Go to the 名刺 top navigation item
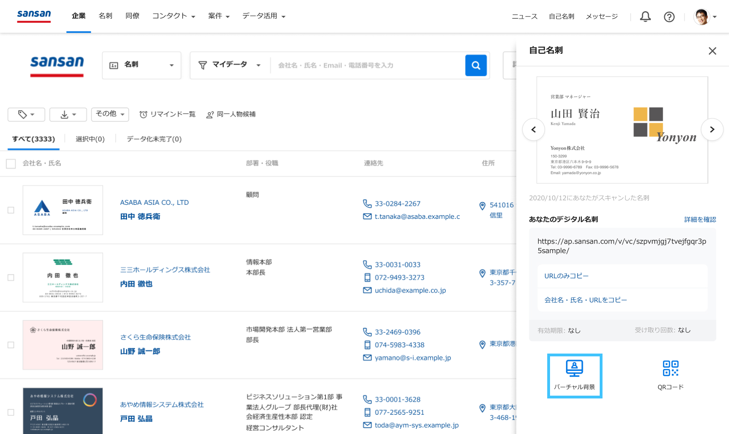Viewport: 729px width, 434px height. pyautogui.click(x=105, y=16)
